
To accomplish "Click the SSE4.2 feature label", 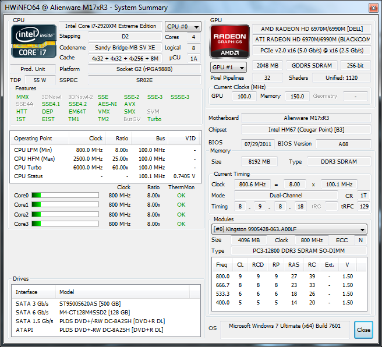I will (77, 104).
